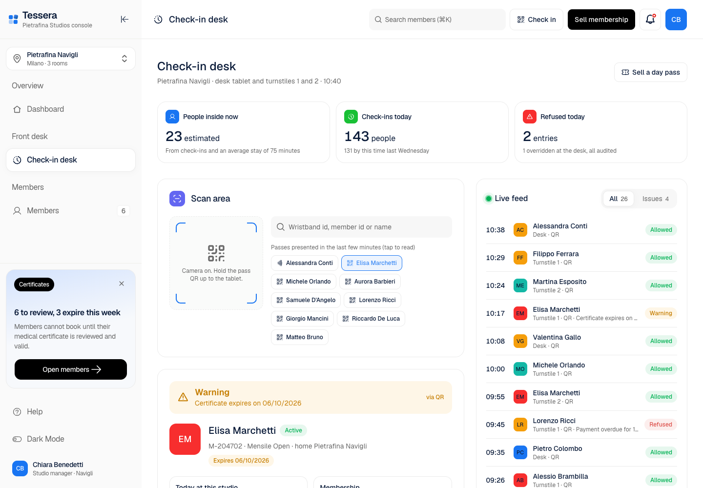Select the All 26 feed tab

coord(619,199)
